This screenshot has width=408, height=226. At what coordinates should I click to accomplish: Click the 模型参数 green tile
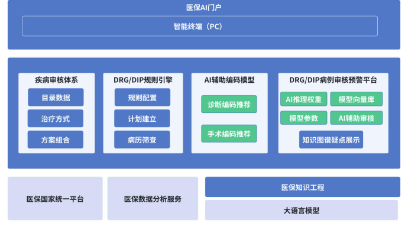304,118
